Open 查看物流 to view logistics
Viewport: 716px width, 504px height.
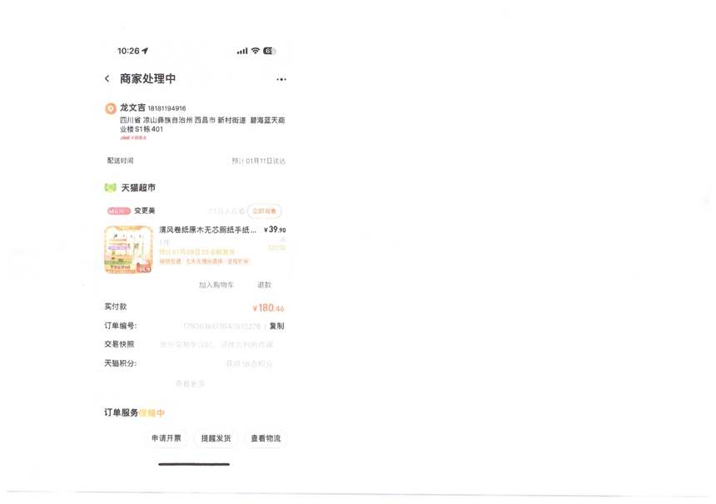(x=266, y=438)
